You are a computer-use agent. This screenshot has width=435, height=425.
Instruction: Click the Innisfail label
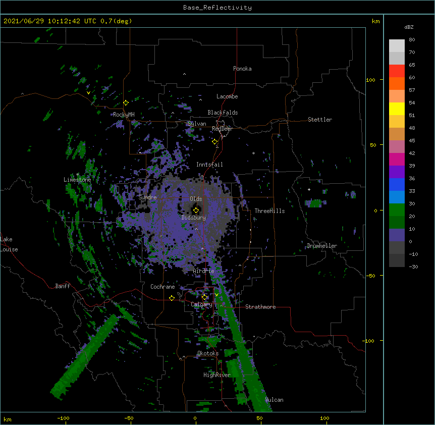tap(209, 165)
